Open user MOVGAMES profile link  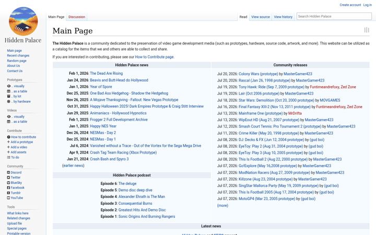click(x=330, y=100)
